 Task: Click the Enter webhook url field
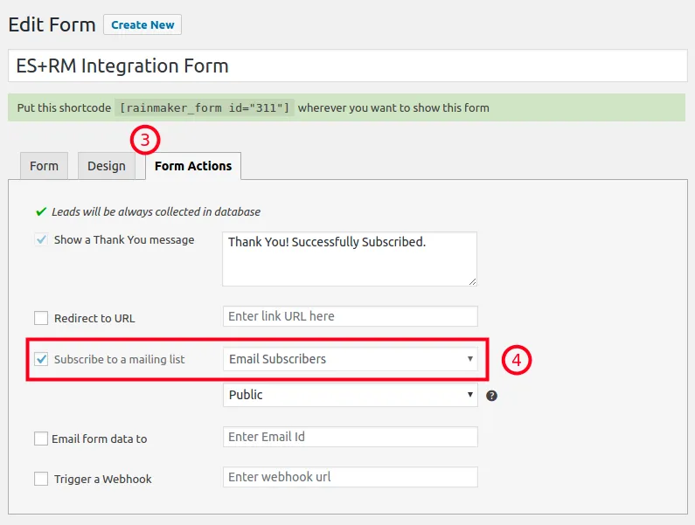[x=351, y=477]
